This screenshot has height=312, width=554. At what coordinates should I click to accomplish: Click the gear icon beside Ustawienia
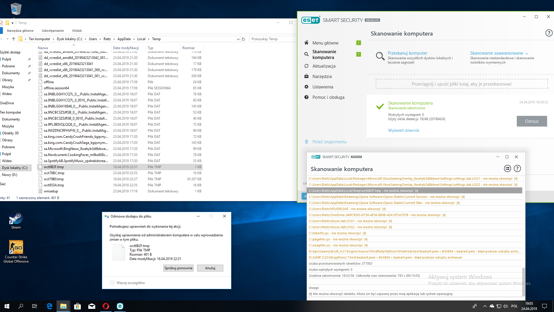click(x=306, y=87)
